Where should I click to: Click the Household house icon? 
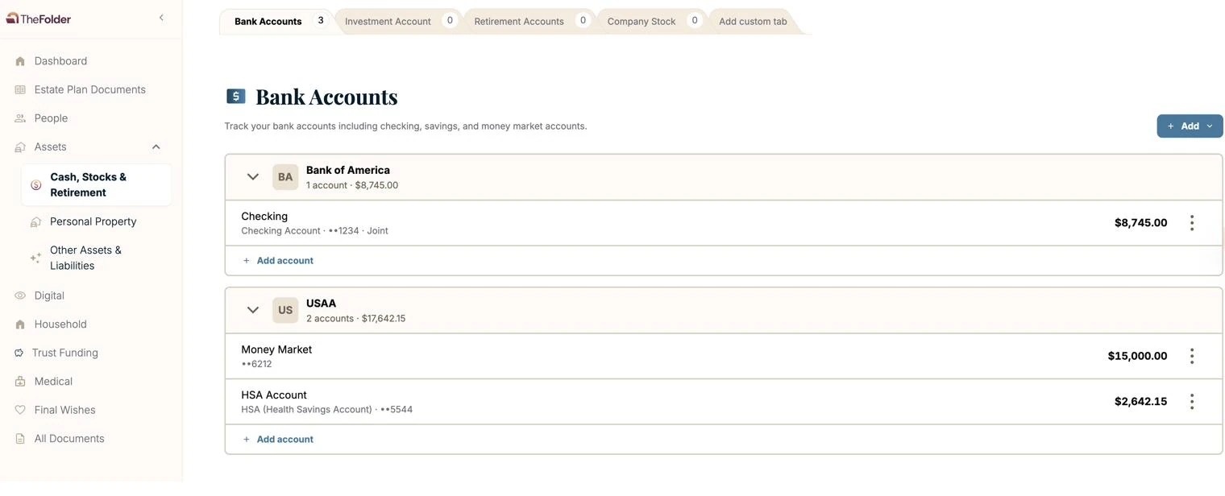(20, 324)
